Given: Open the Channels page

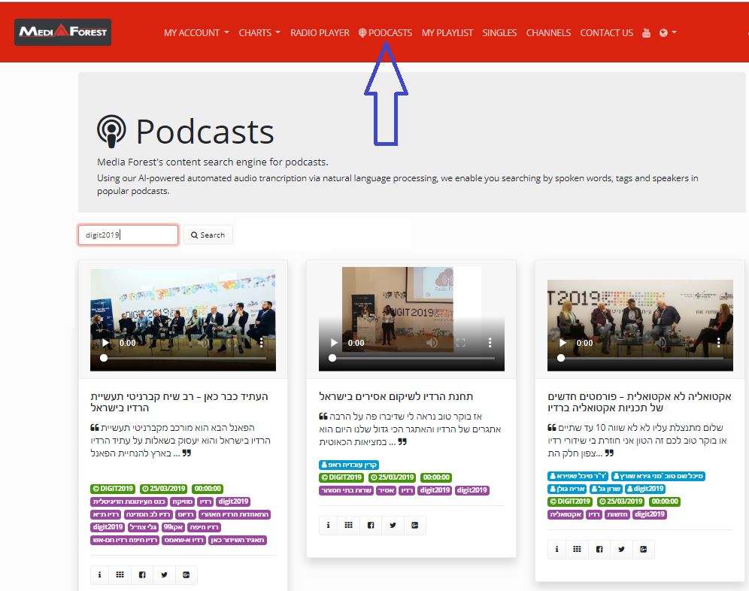Looking at the screenshot, I should [548, 32].
